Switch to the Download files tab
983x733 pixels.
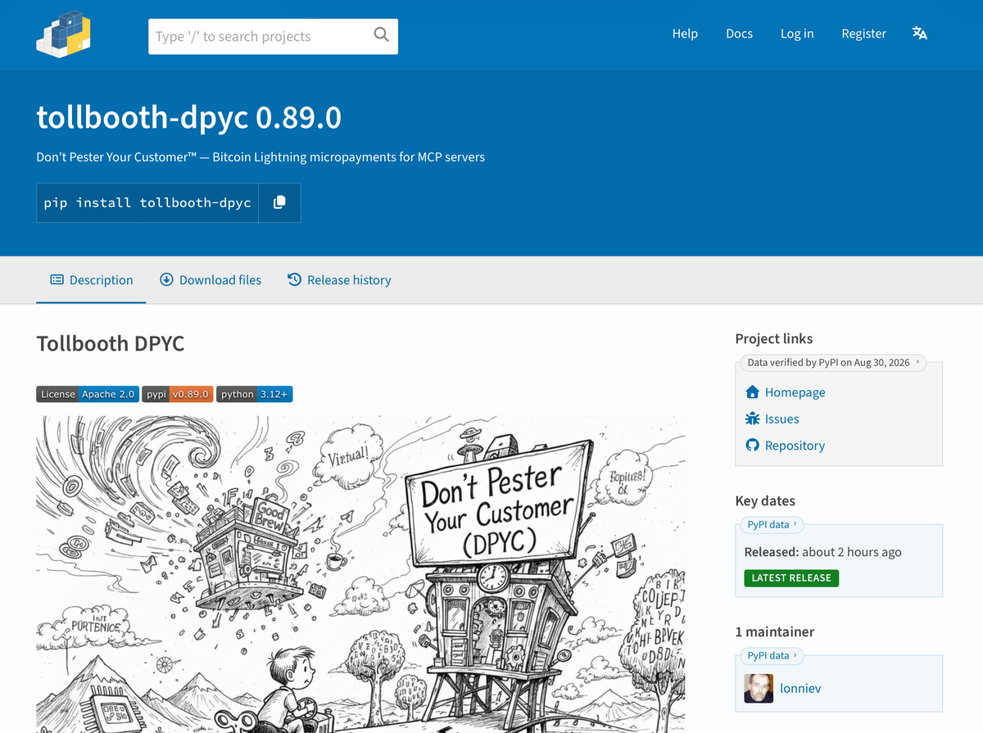tap(211, 280)
